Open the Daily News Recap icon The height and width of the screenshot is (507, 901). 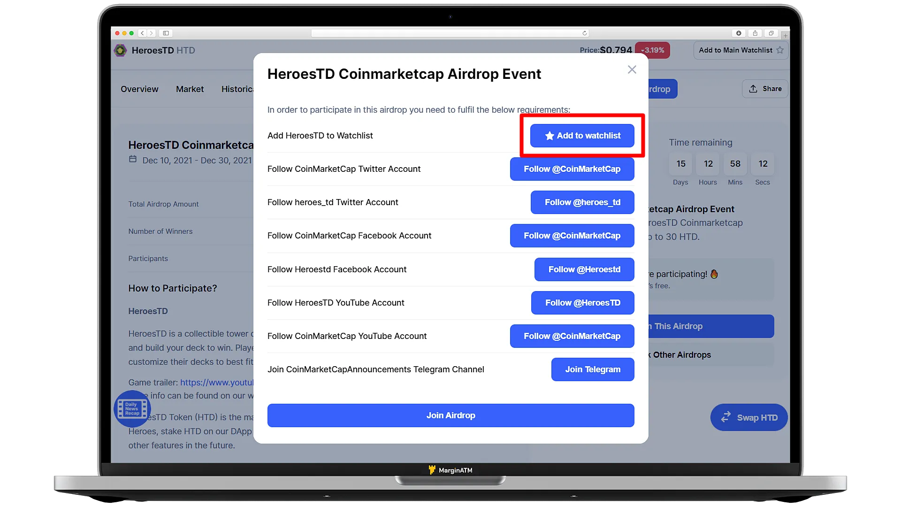click(132, 409)
